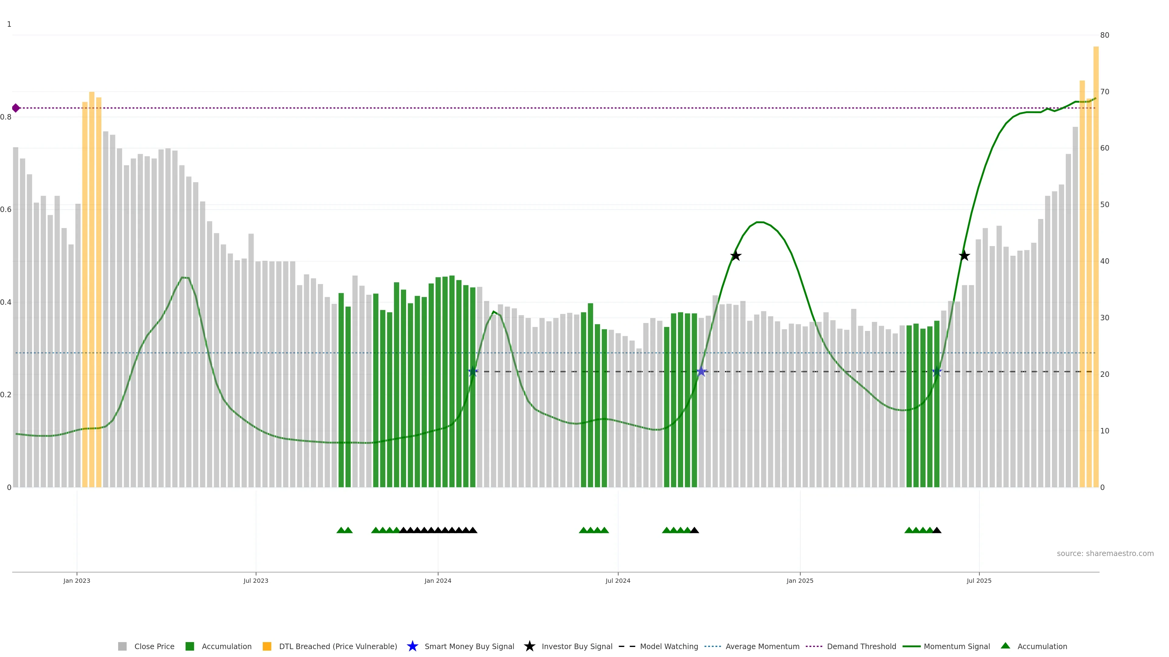Click the Jul 2025 axis label
This screenshot has width=1169, height=657.
pyautogui.click(x=979, y=580)
